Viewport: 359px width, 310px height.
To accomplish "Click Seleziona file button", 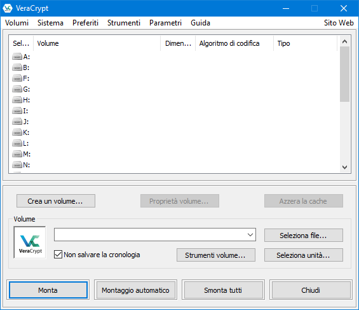I will pos(304,236).
